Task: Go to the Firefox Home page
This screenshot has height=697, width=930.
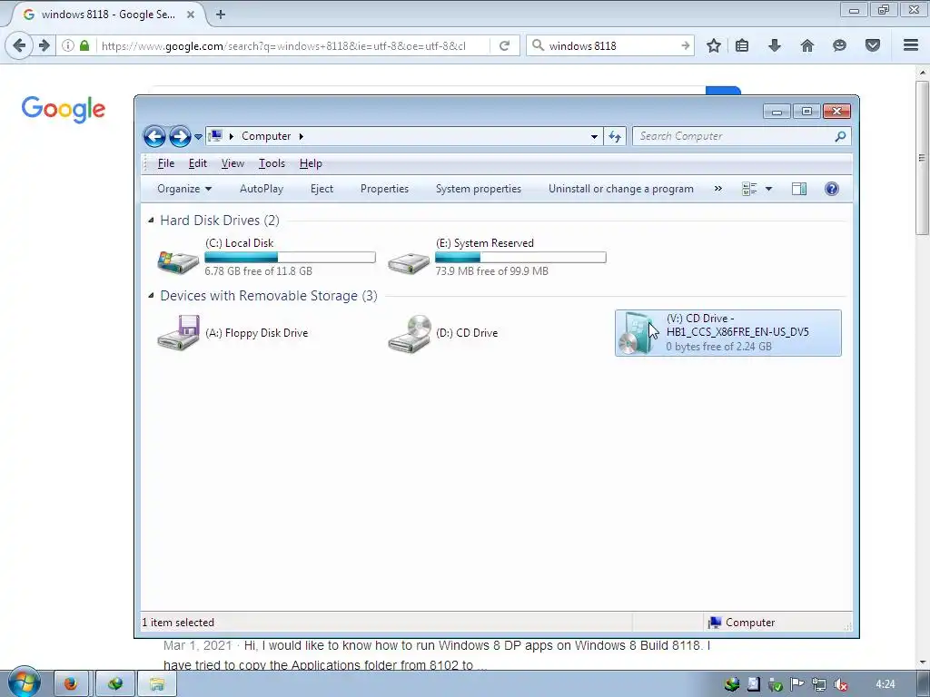Action: pos(806,45)
